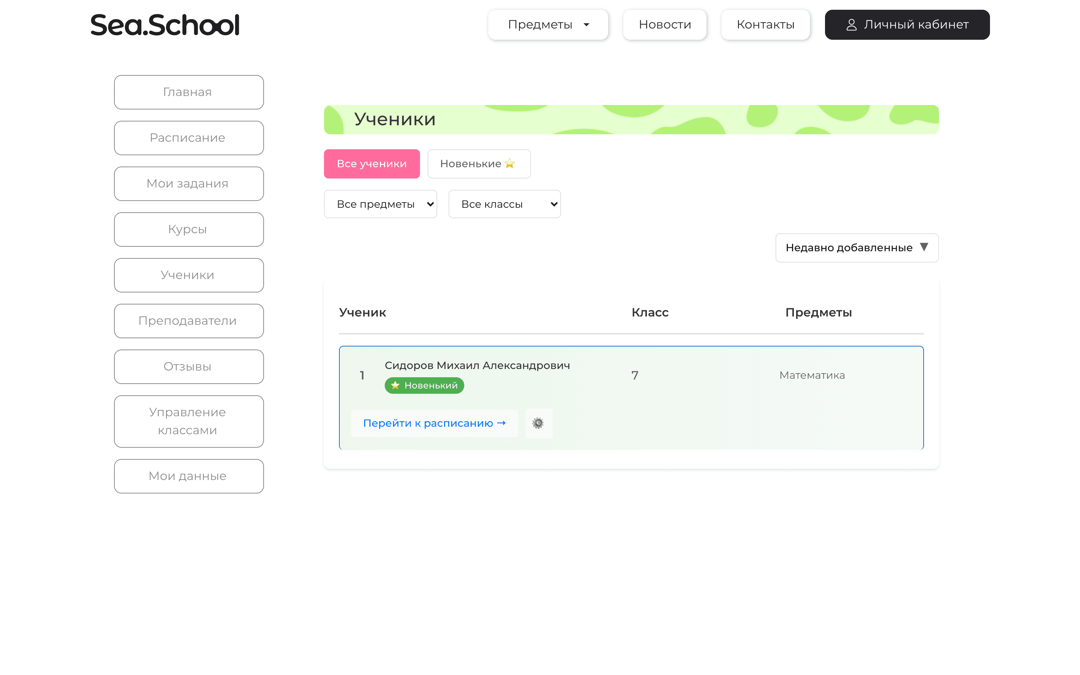This screenshot has height=675, width=1080.
Task: Click the Предметы column header
Action: (x=819, y=312)
